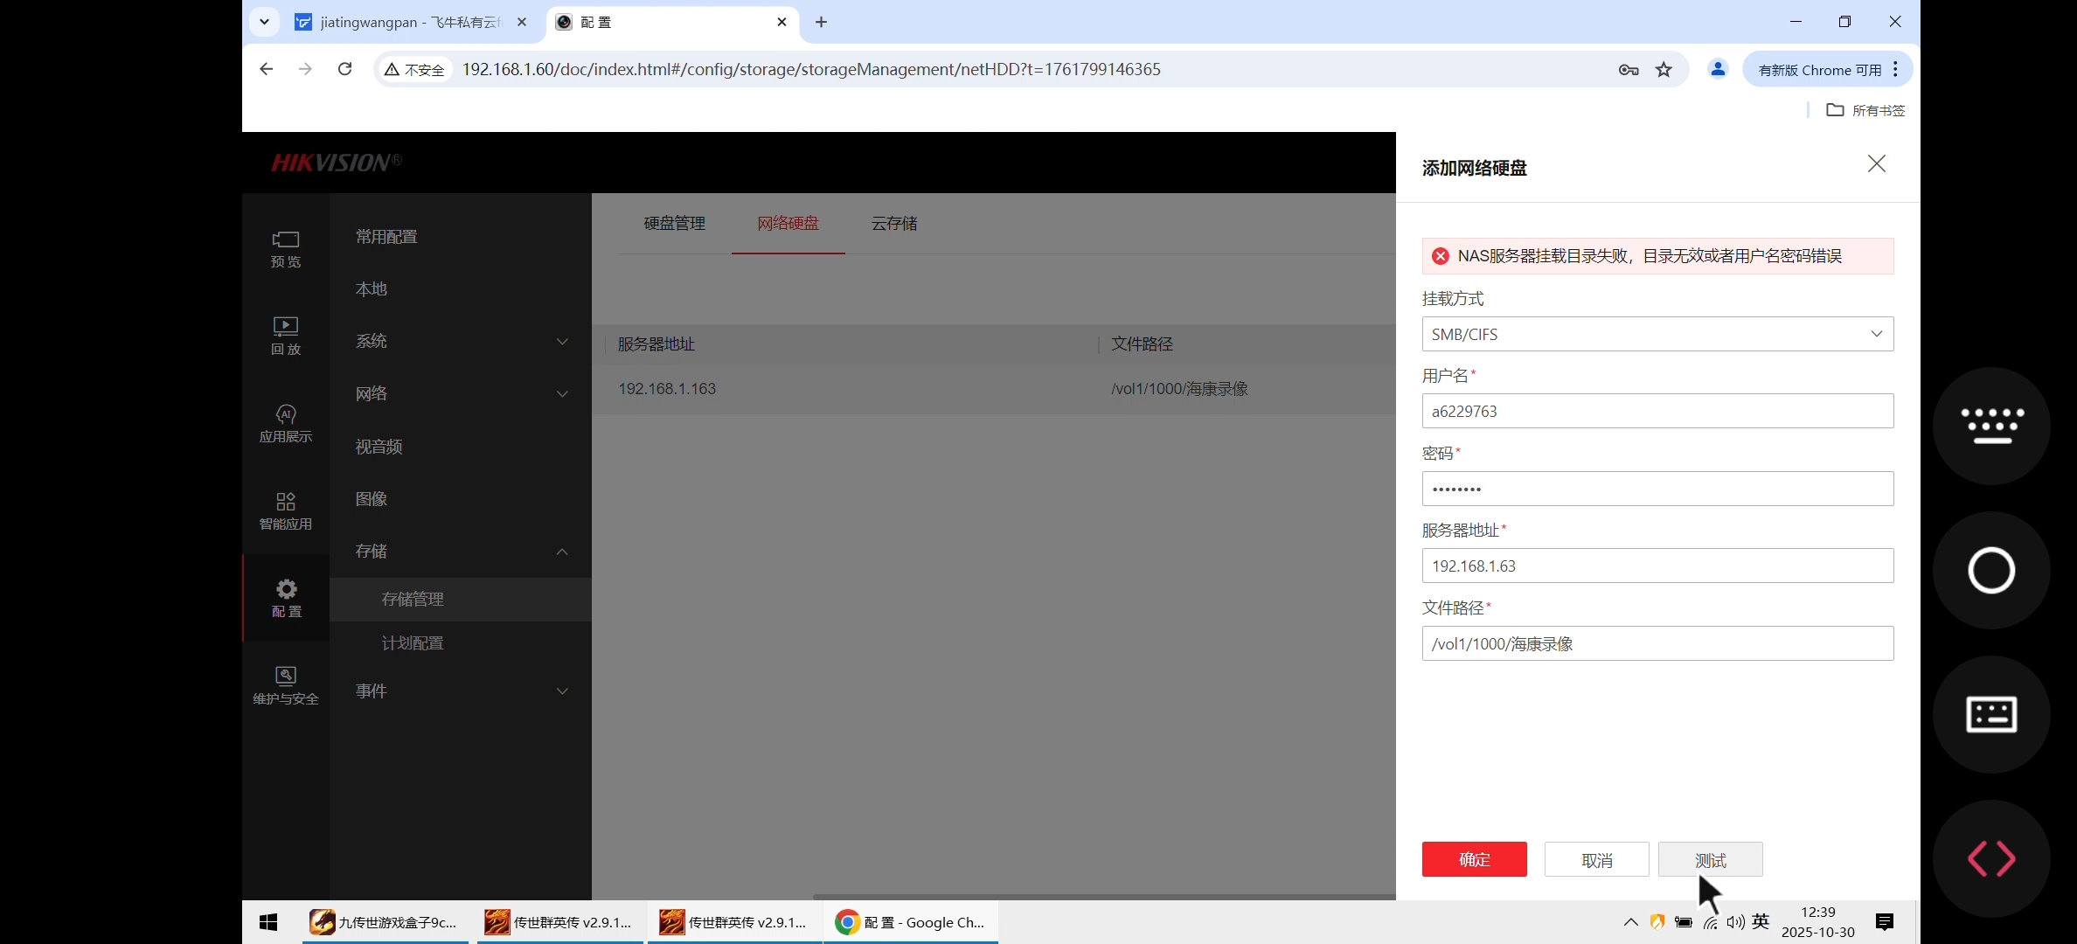The width and height of the screenshot is (2077, 944).
Task: Open the Chrome profile icon
Action: tap(1717, 69)
